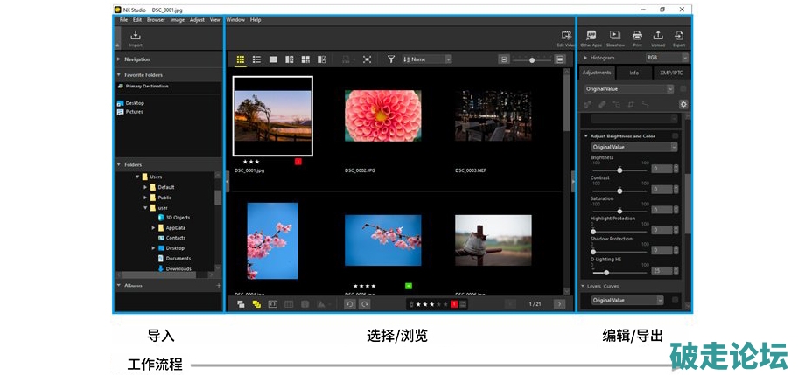
Task: Click the Print icon
Action: tap(637, 38)
